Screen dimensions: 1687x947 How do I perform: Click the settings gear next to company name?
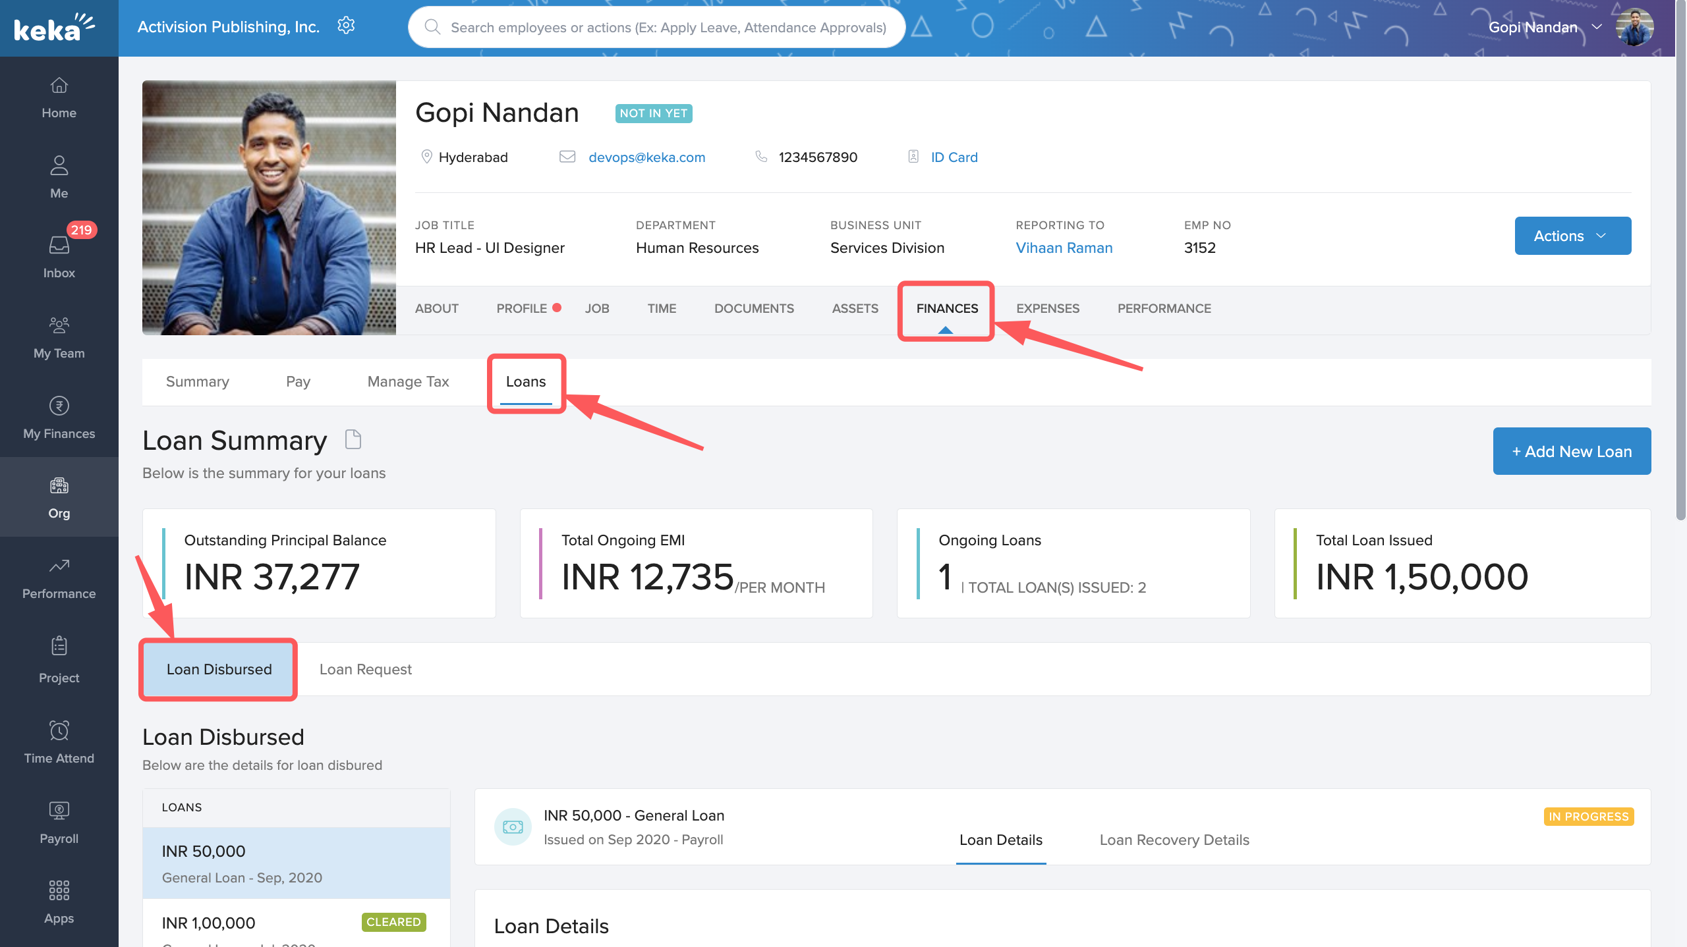(x=346, y=26)
